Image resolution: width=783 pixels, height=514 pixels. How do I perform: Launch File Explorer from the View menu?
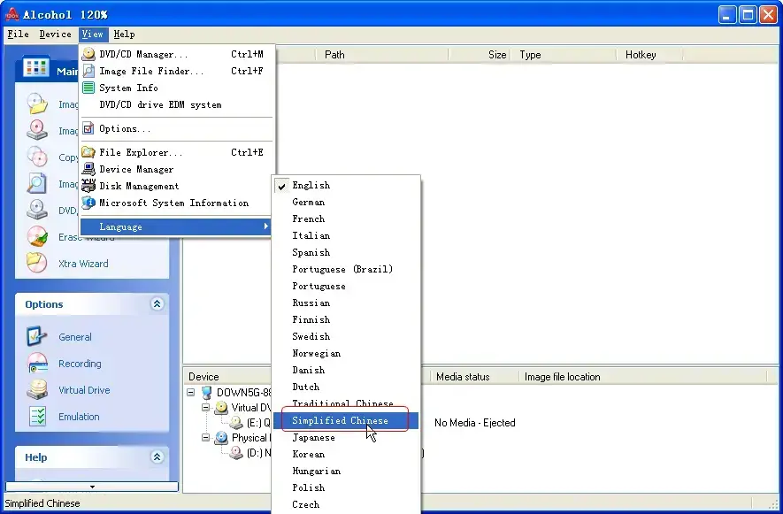[x=177, y=152]
